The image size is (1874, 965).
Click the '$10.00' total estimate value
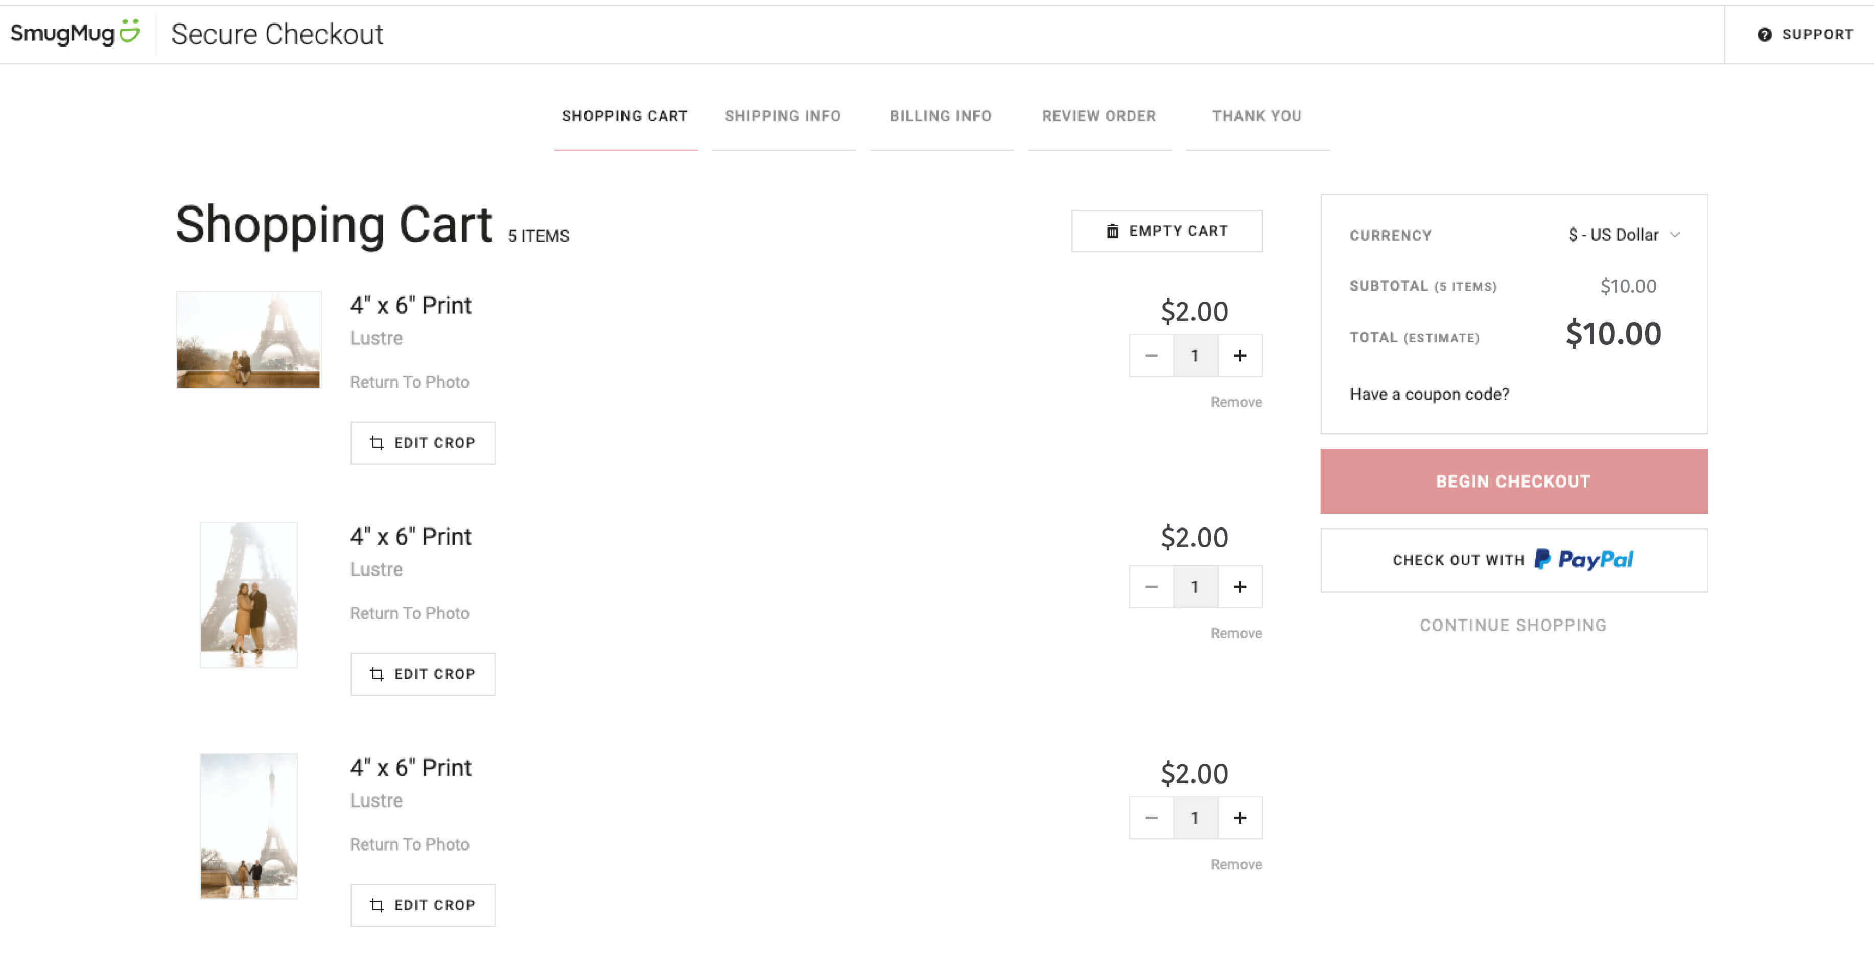[x=1613, y=334]
